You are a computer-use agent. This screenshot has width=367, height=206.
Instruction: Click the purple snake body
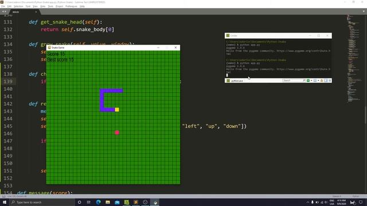pyautogui.click(x=101, y=100)
